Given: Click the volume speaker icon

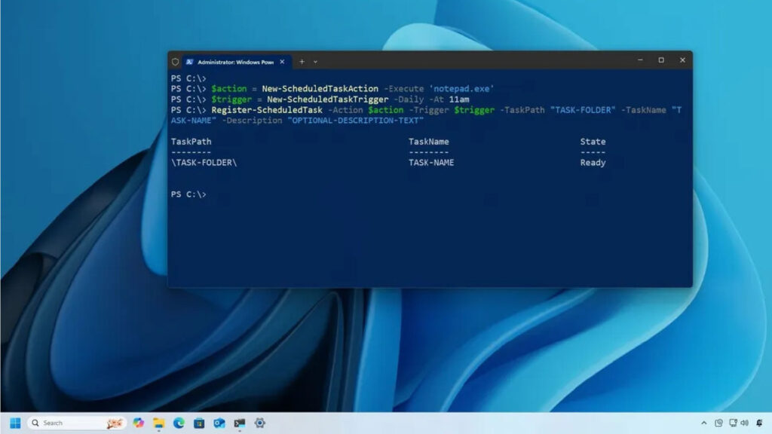Looking at the screenshot, I should 744,423.
